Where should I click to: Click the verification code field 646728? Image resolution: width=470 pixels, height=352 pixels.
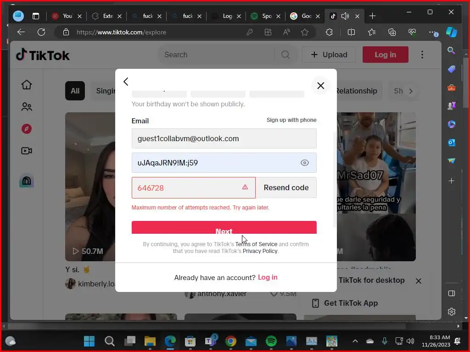tap(193, 187)
